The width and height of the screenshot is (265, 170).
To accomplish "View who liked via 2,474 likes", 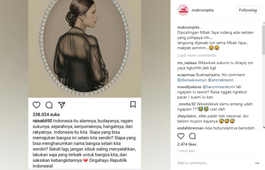I will (187, 144).
